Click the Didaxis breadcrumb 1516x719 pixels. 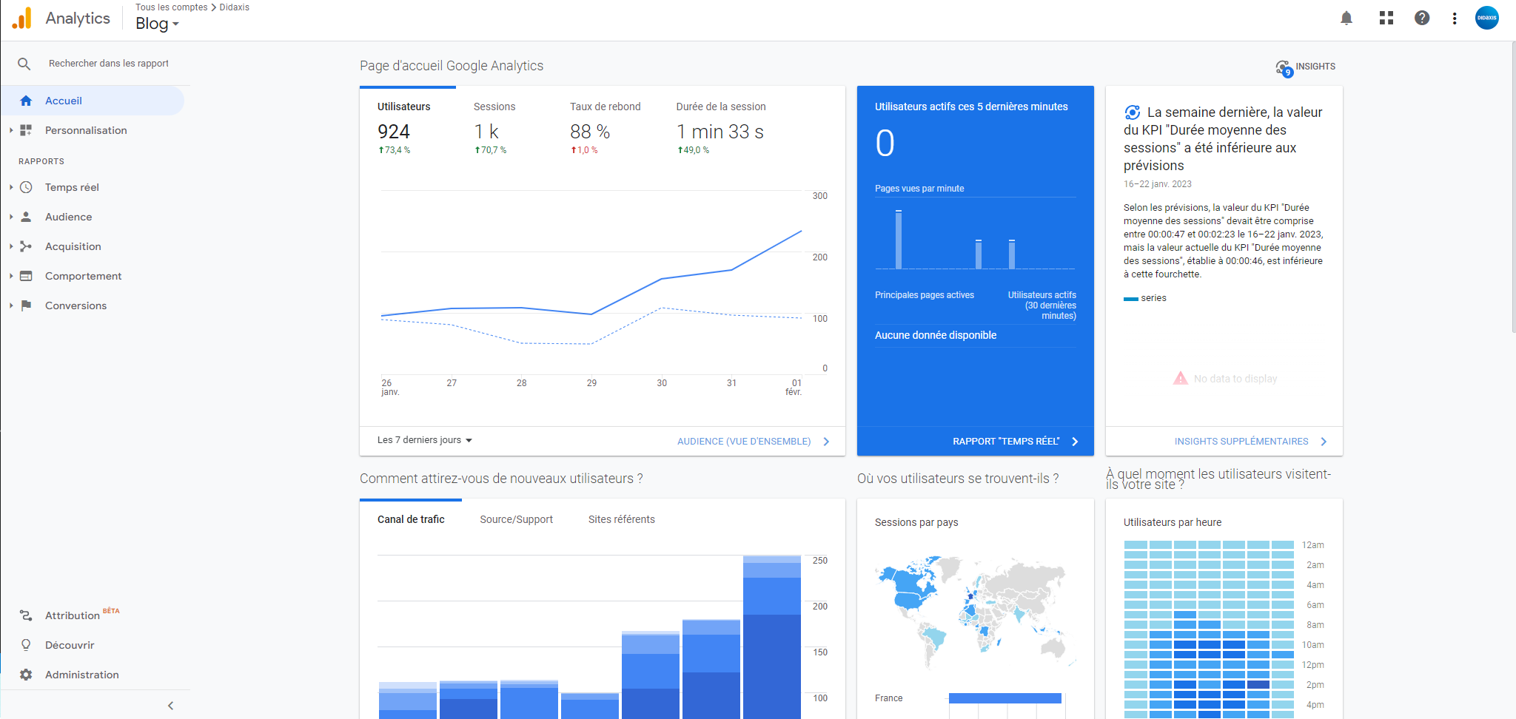(x=235, y=7)
